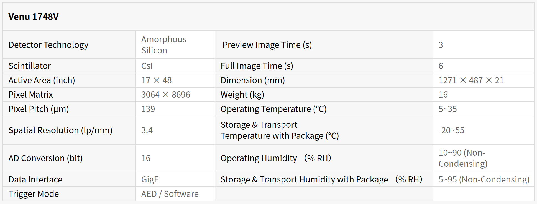Select the Amorphous Silicon value cell
Screen dimensions: 537x204
point(164,45)
